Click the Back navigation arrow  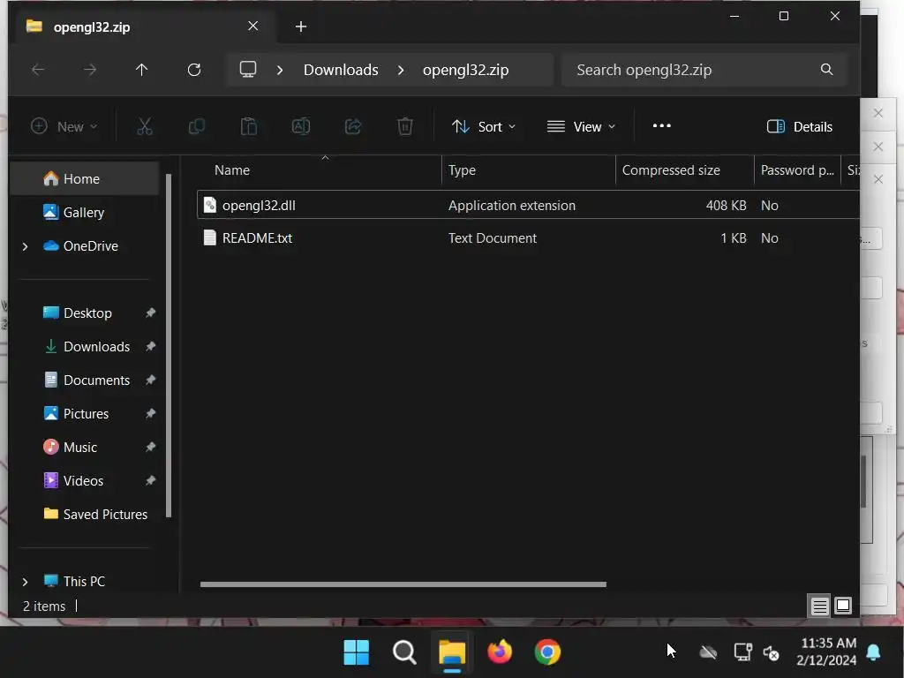point(38,70)
